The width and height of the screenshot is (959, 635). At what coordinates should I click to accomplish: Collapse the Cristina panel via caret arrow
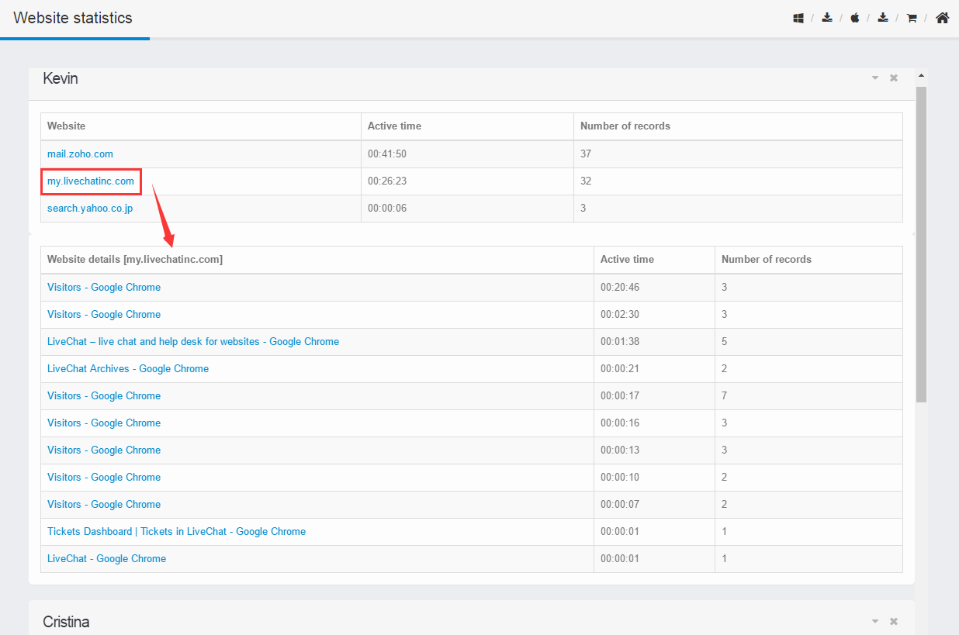[875, 622]
